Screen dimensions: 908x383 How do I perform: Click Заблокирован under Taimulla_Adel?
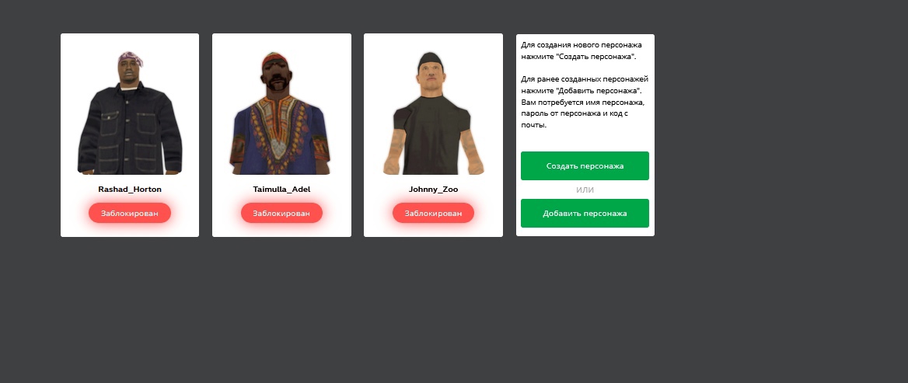point(281,213)
